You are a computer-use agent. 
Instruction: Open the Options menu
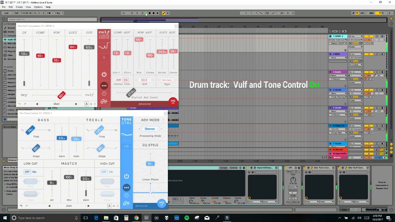[38, 7]
